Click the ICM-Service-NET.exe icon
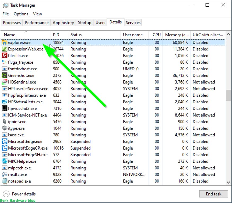The image size is (232, 203). coord(5,115)
